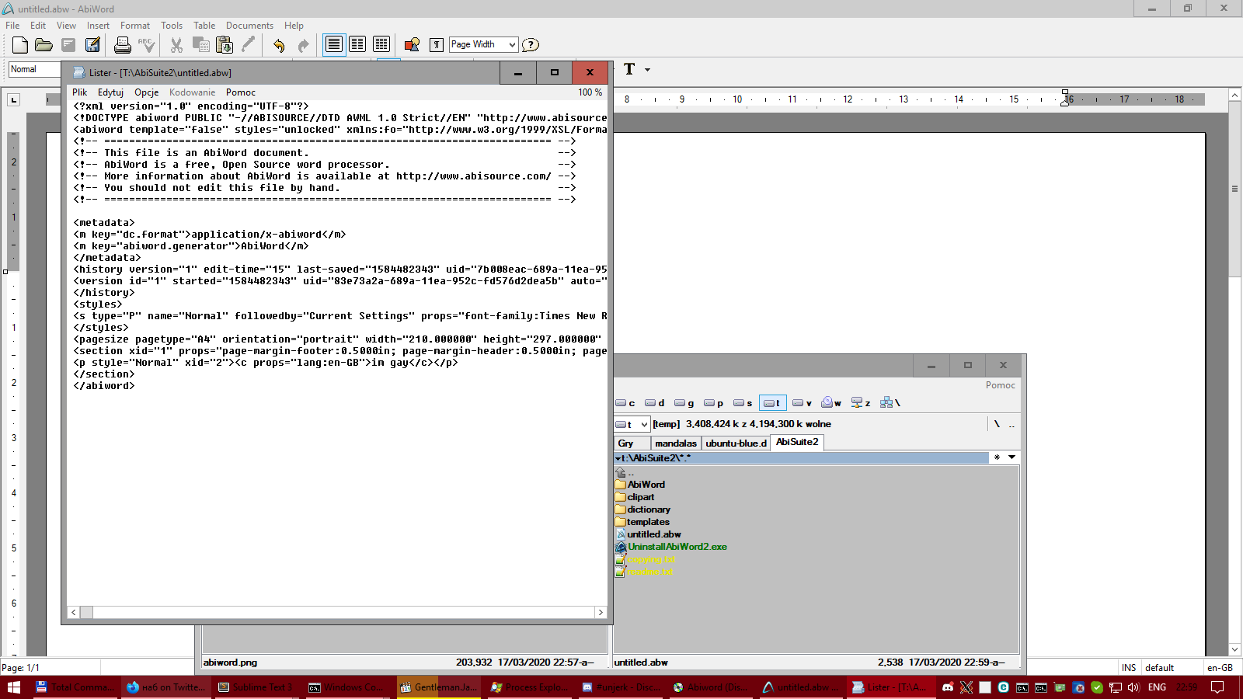Switch to the mandalas folder tab
This screenshot has height=699, width=1243.
pyautogui.click(x=675, y=443)
